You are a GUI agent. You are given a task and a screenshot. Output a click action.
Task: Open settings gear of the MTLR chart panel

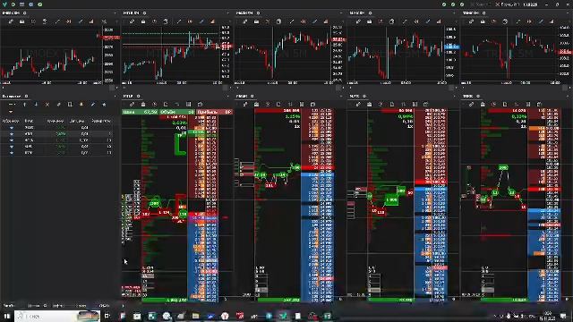click(145, 13)
